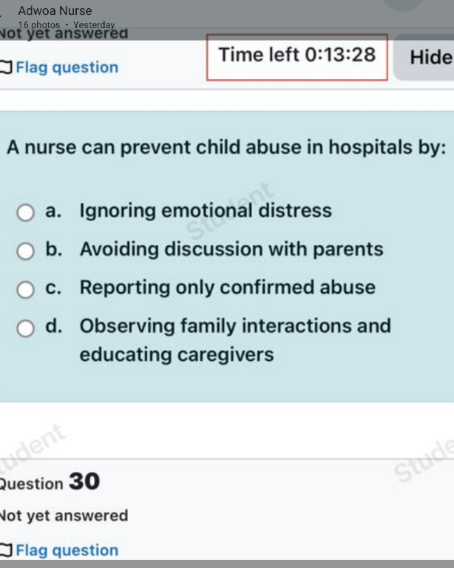The height and width of the screenshot is (568, 454).
Task: Click the Time left countdown box
Action: click(297, 57)
